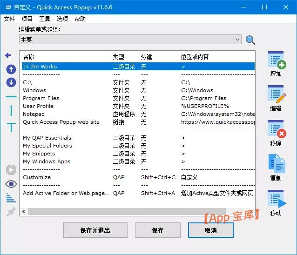The height and width of the screenshot is (255, 297).
Task: Select Quick Access Popup web site row
Action: tap(138, 122)
